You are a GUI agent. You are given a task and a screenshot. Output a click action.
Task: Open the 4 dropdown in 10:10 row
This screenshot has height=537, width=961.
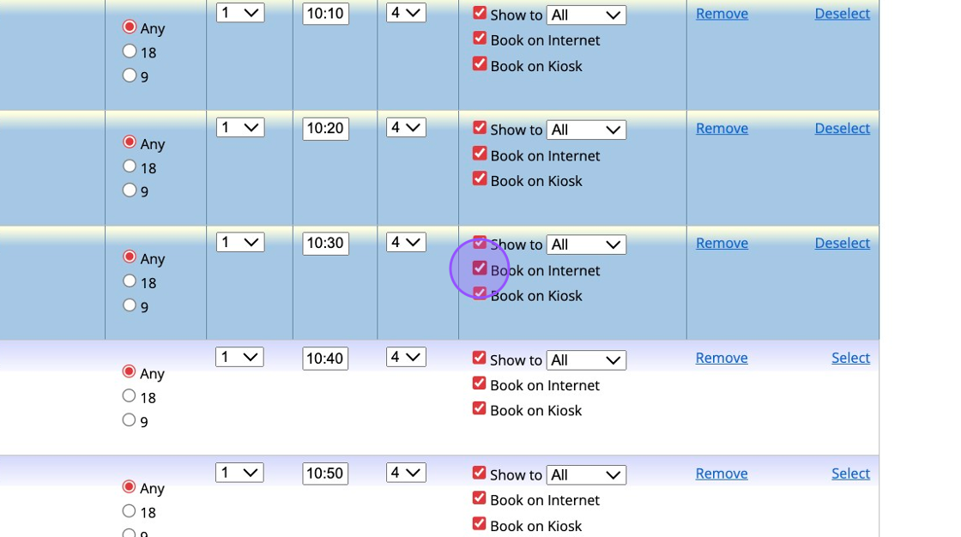point(406,13)
